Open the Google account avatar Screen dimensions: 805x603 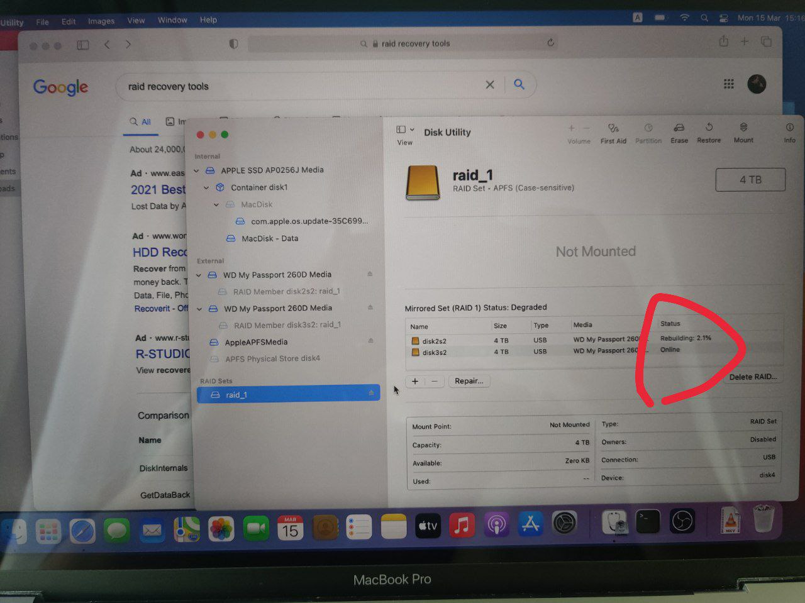[x=757, y=84]
